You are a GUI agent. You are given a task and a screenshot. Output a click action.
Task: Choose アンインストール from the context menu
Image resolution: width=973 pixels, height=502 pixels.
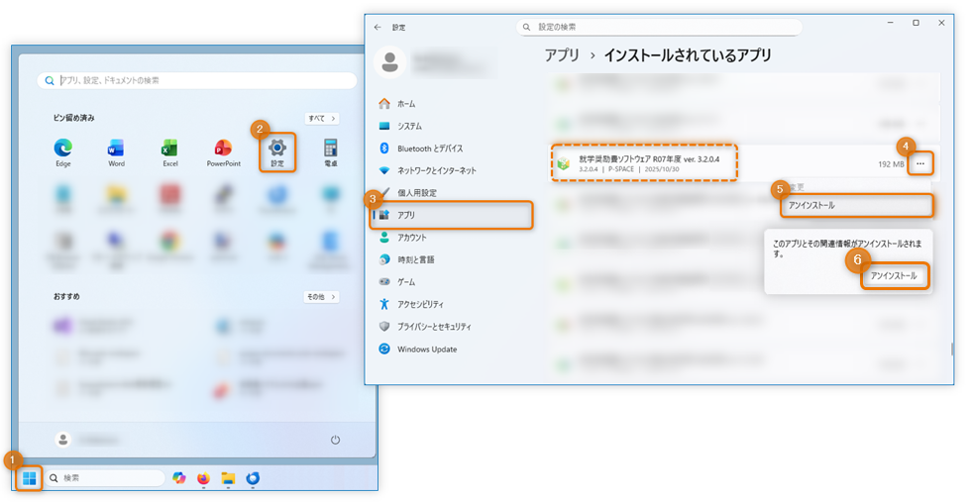tap(856, 205)
